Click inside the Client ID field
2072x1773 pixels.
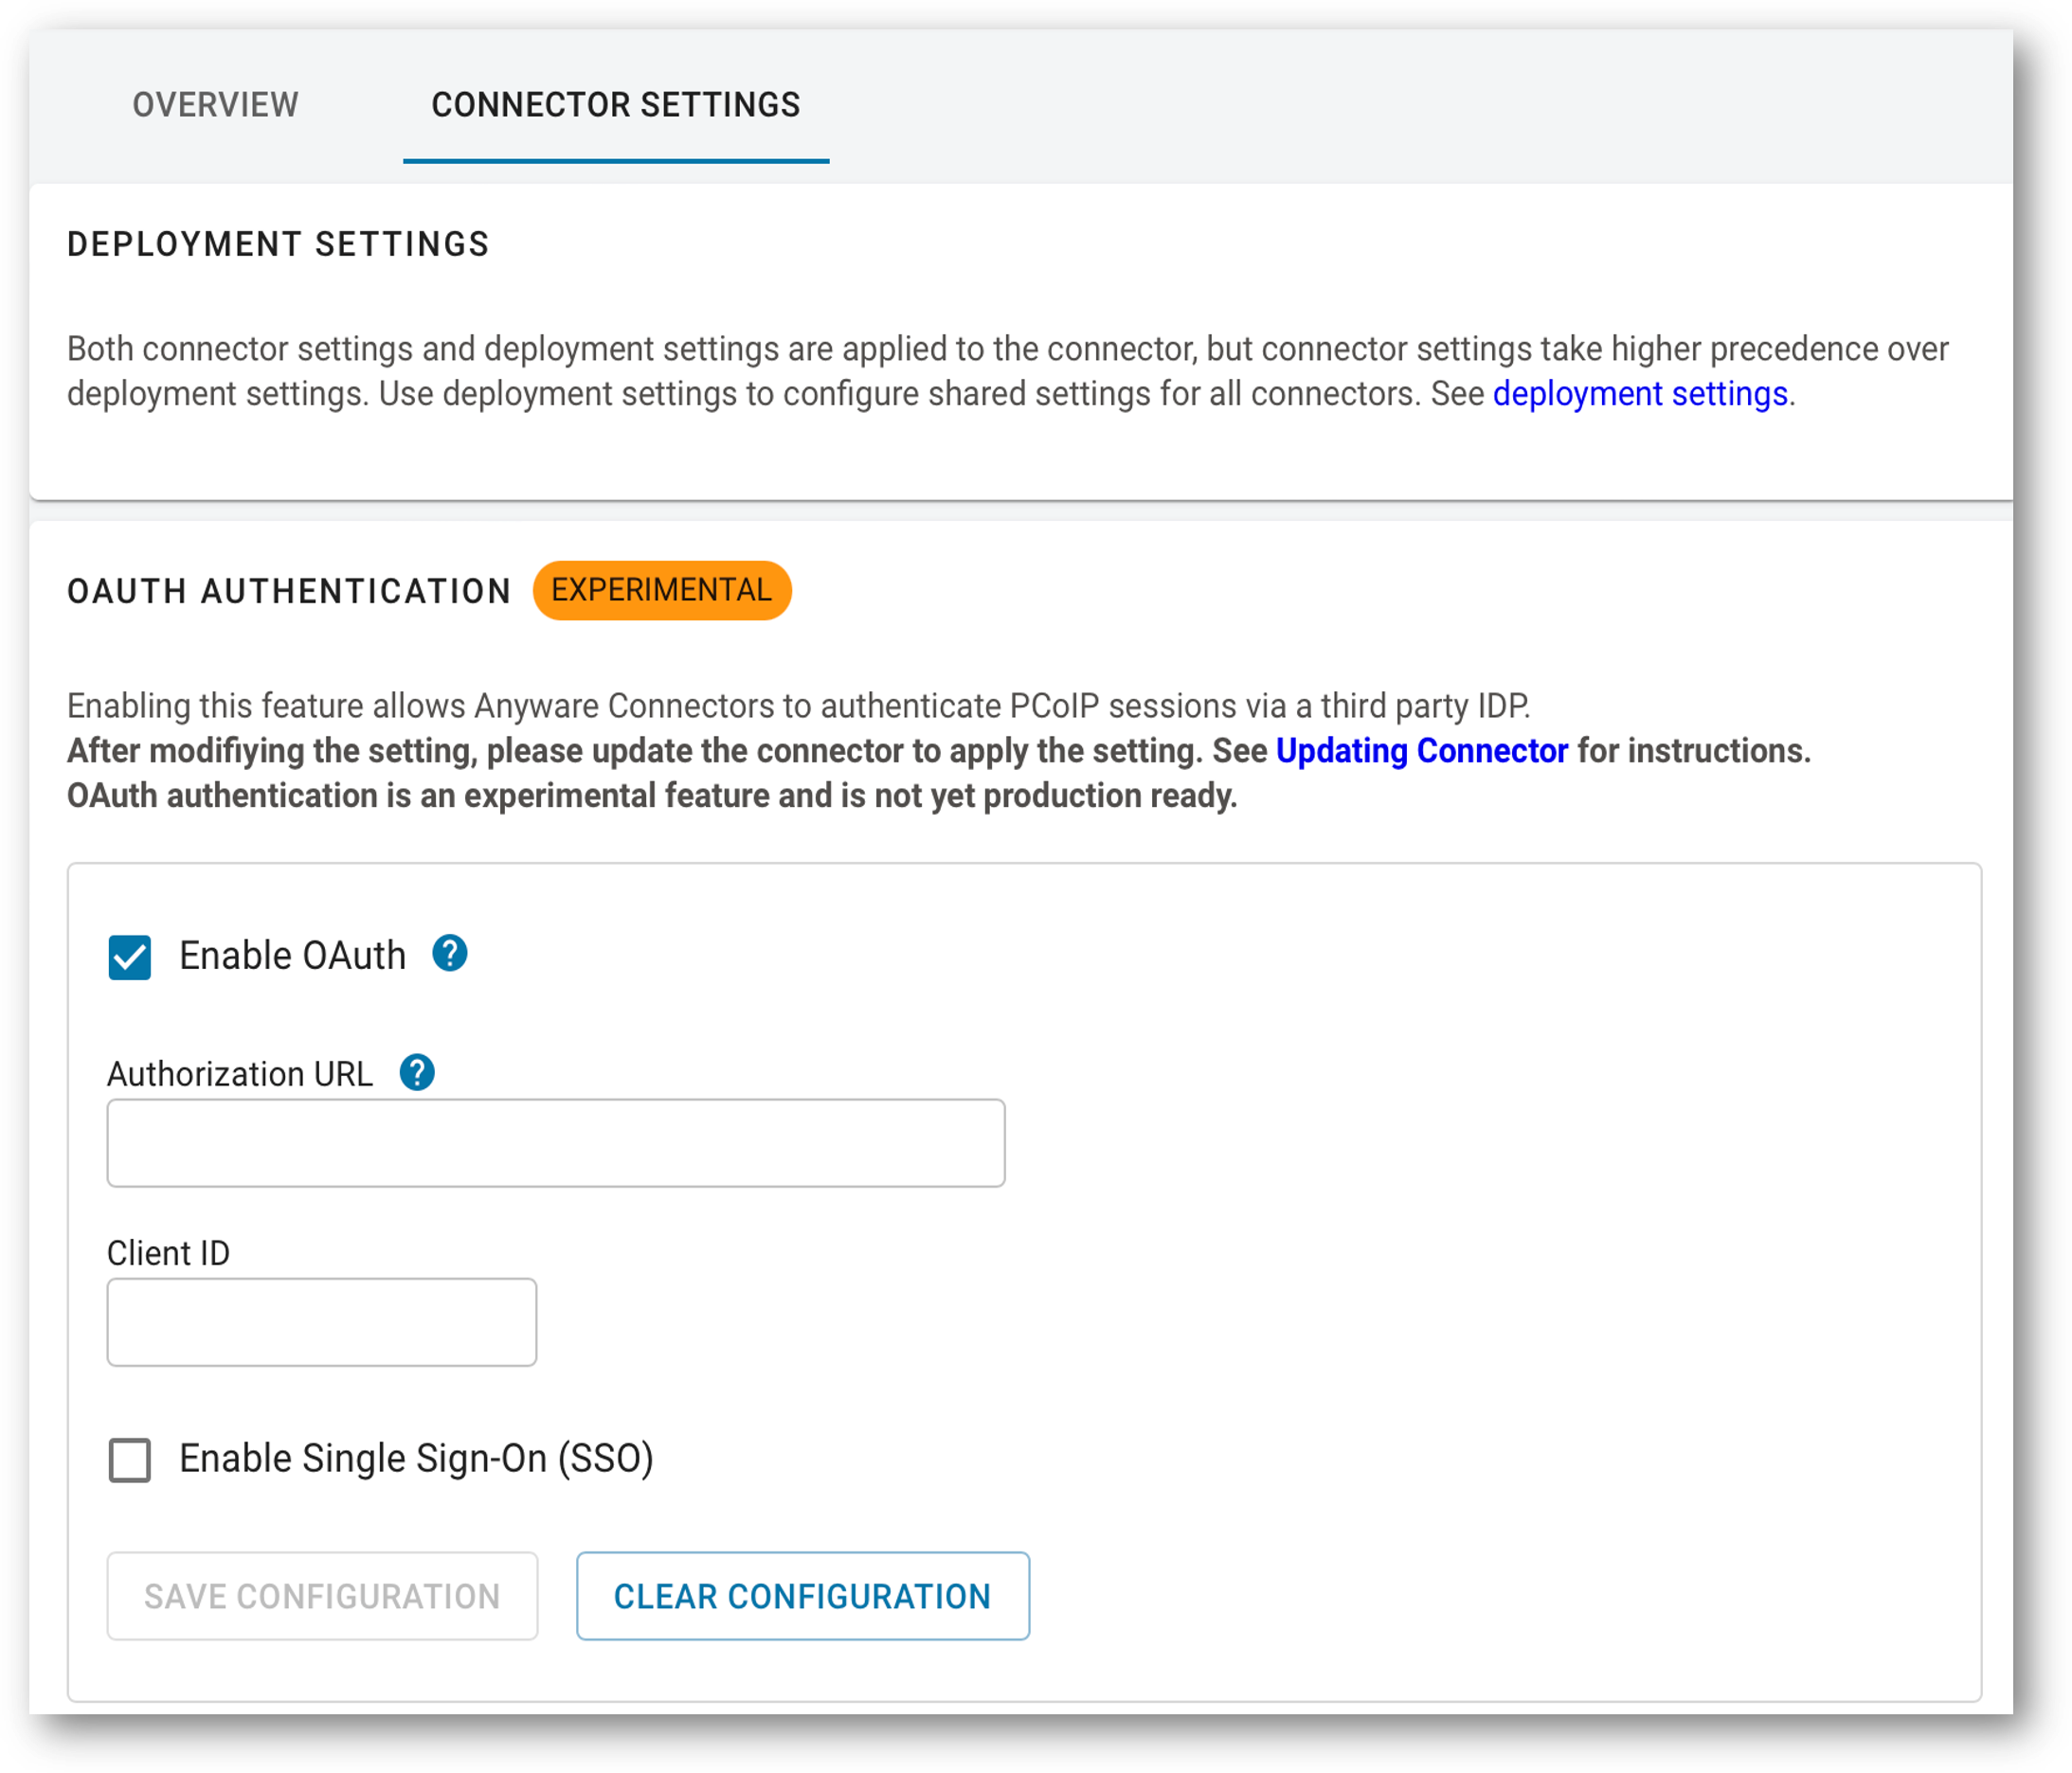(x=321, y=1321)
